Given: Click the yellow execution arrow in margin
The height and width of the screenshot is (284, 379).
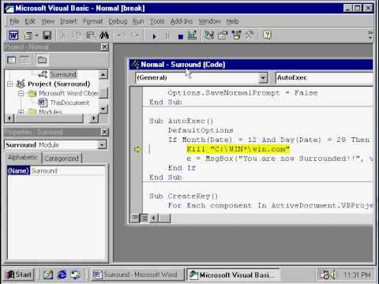Looking at the screenshot, I should click(x=137, y=149).
